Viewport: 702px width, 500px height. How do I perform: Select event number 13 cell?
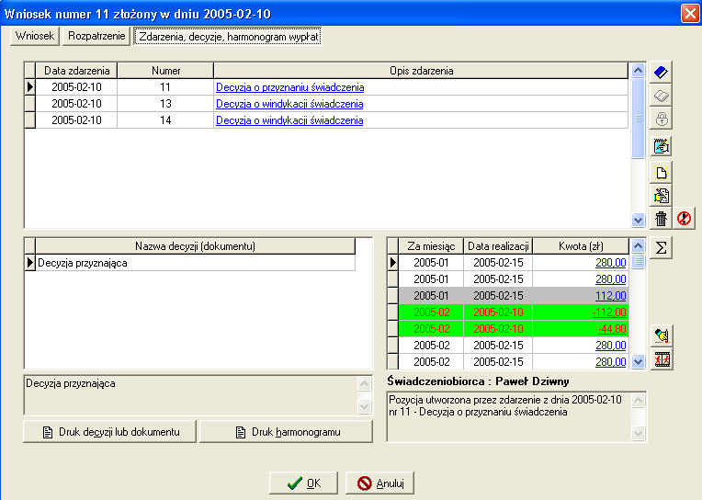click(165, 104)
